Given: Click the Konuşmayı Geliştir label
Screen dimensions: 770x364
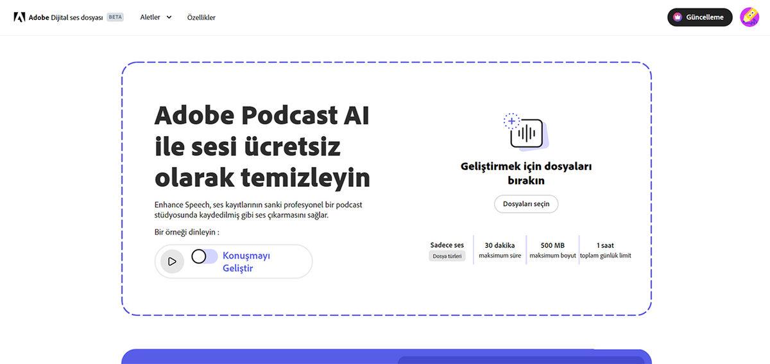Looking at the screenshot, I should pyautogui.click(x=246, y=261).
